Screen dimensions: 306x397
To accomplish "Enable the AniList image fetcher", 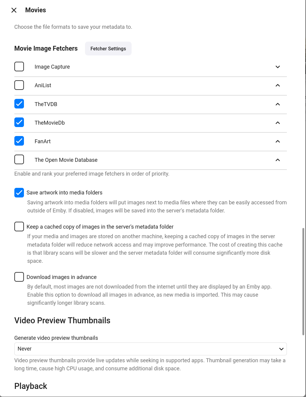I will 19,85.
